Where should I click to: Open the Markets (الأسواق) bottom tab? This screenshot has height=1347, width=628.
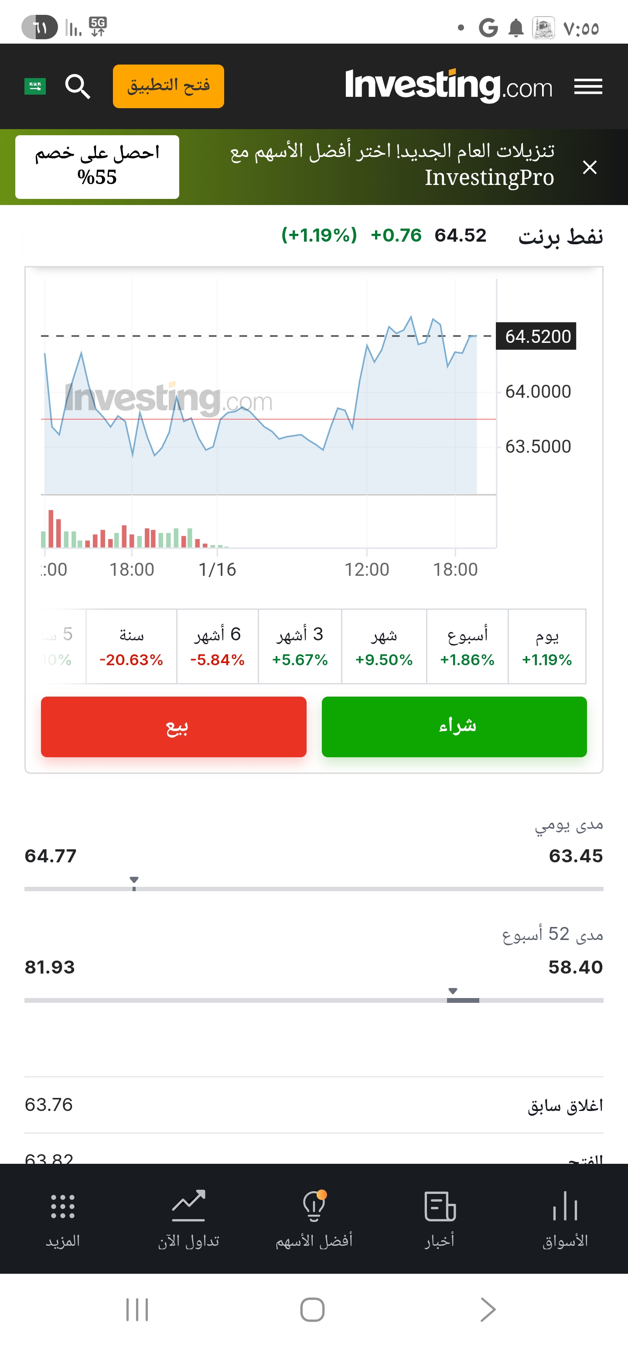tap(565, 1218)
